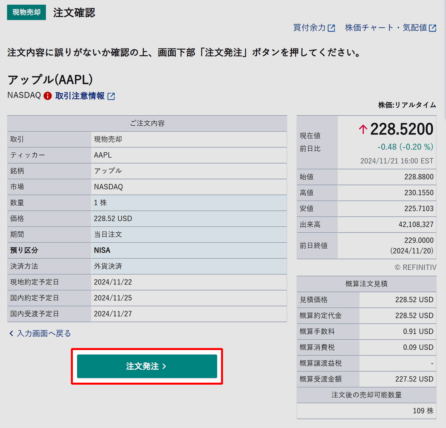Screen dimensions: 446x428
Task: Select NASDAQ in the 市場 row
Action: (x=108, y=187)
